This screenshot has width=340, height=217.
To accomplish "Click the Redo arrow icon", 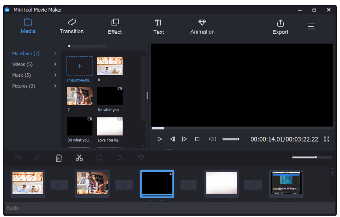I will (38, 158).
